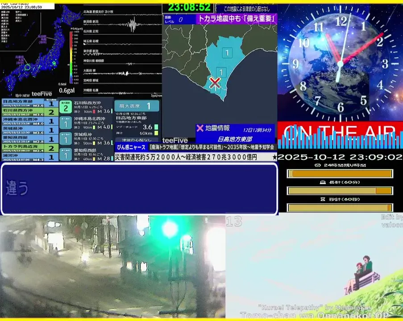The width and height of the screenshot is (403, 321).
Task: Click the number 13 counter on the anime video
Action: coord(234,221)
